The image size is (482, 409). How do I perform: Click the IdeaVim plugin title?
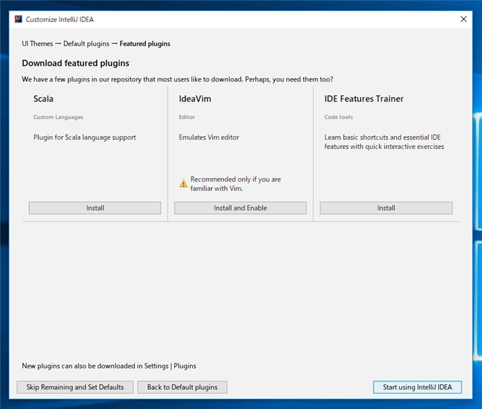195,99
